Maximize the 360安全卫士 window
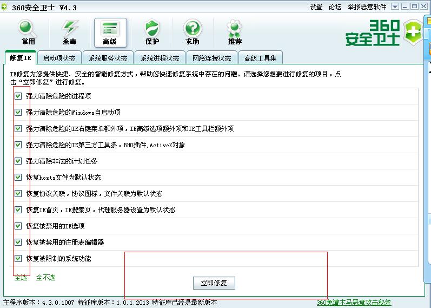 click(414, 6)
